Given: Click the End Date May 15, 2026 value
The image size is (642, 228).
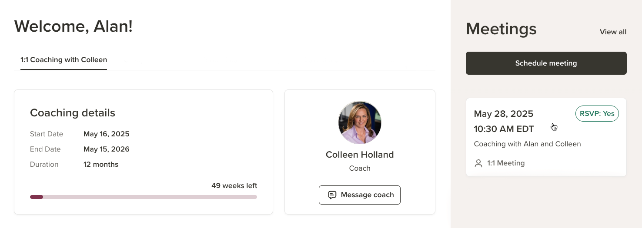Looking at the screenshot, I should [107, 149].
